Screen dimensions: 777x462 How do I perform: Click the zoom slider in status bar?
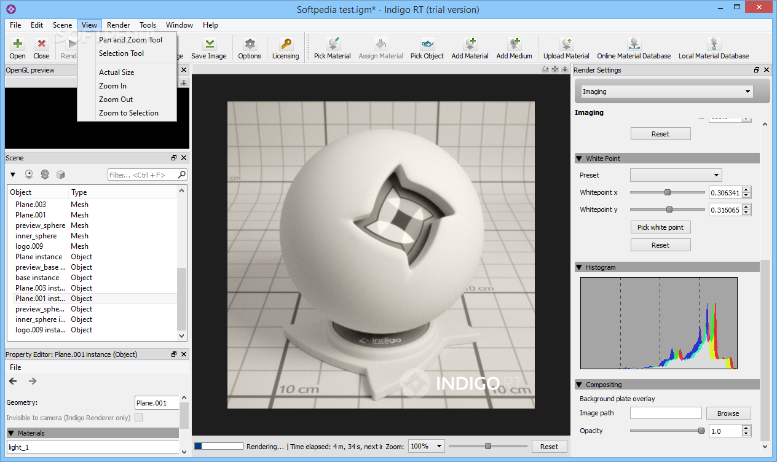(x=487, y=446)
